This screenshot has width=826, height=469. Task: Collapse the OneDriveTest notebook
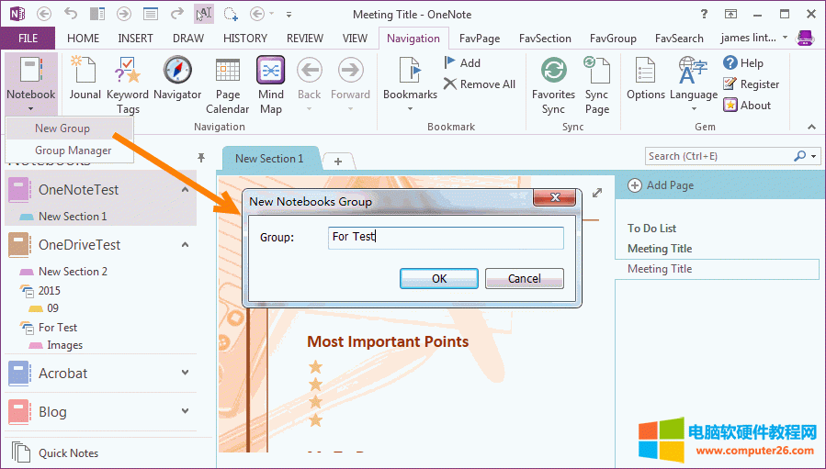coord(185,244)
